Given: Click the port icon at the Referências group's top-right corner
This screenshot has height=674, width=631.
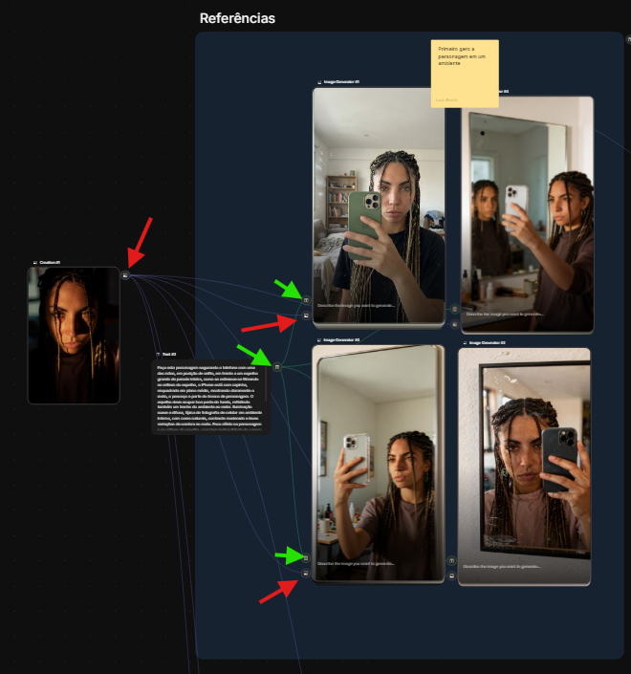Looking at the screenshot, I should click(627, 40).
